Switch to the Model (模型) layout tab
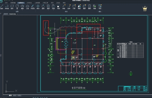The width and height of the screenshot is (152, 98). (x=10, y=95)
